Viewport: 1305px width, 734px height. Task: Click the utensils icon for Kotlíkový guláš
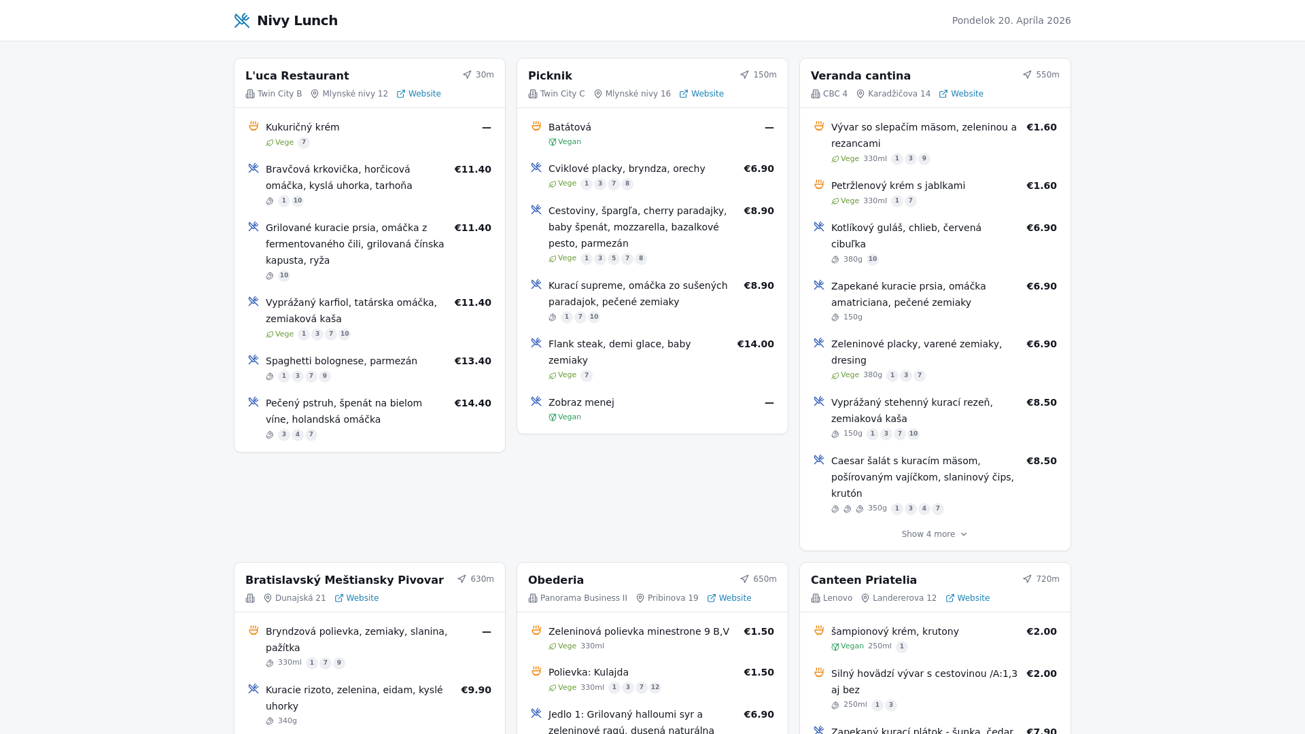coord(819,226)
